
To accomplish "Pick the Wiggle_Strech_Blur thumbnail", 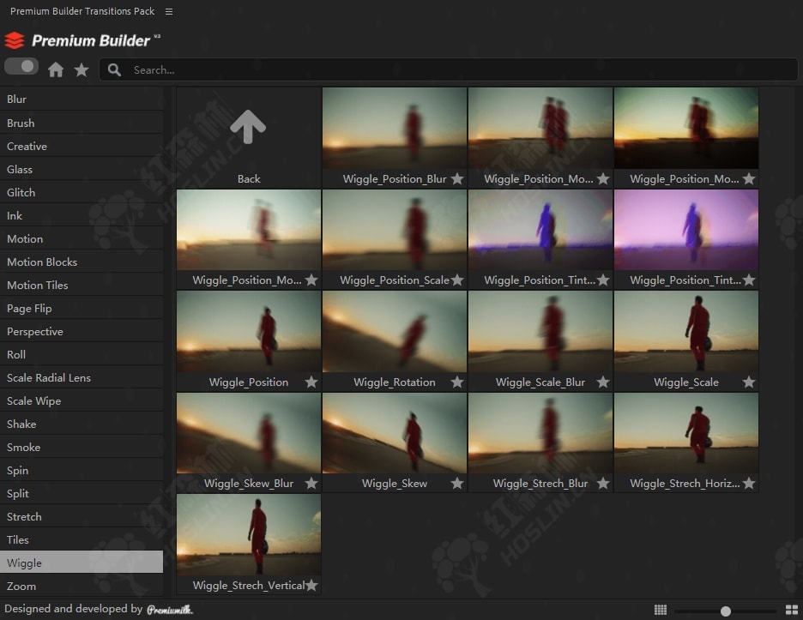I will click(x=540, y=433).
